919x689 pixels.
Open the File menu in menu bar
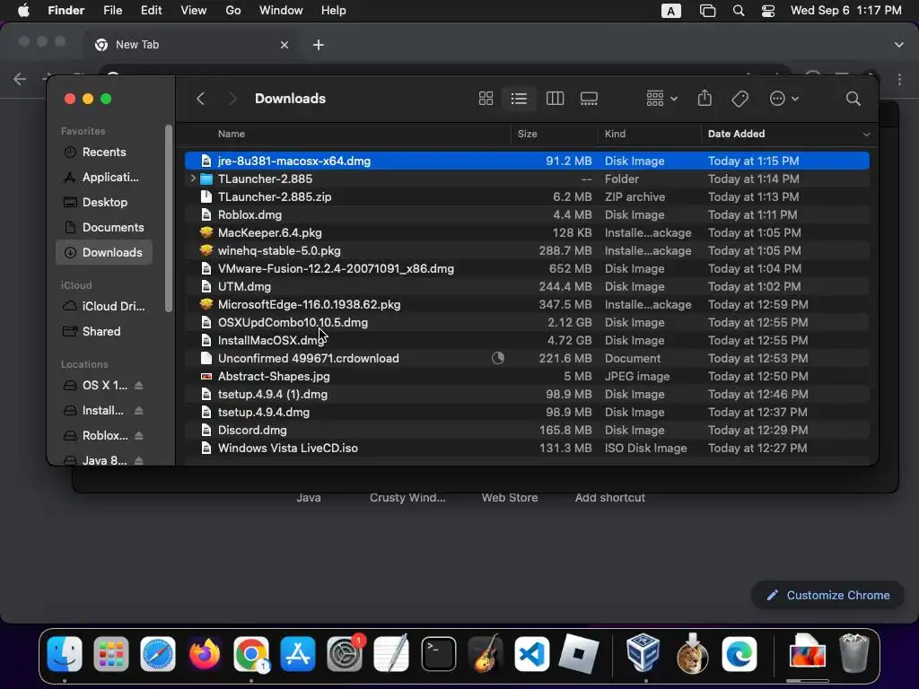[112, 11]
